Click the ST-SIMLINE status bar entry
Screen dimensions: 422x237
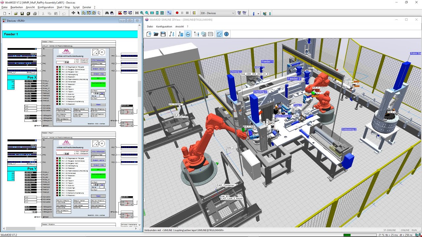pos(390,230)
